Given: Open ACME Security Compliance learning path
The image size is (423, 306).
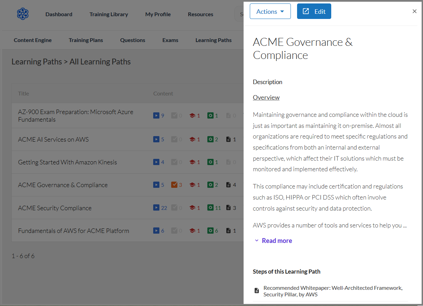Looking at the screenshot, I should coord(55,208).
